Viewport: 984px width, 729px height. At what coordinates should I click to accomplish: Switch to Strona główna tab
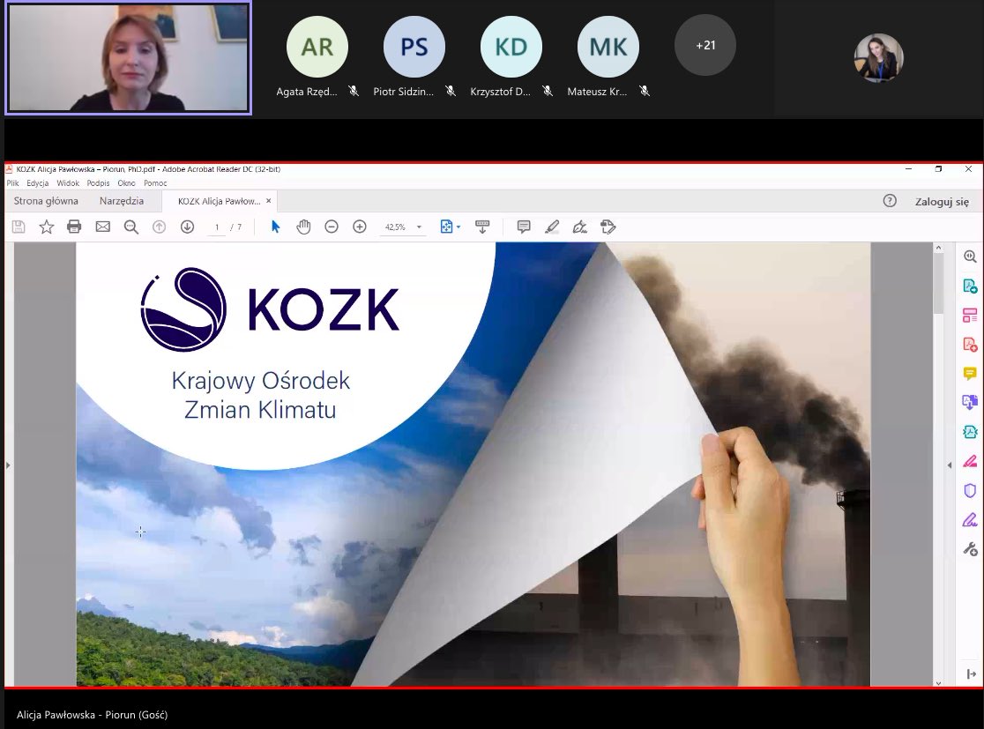(46, 201)
